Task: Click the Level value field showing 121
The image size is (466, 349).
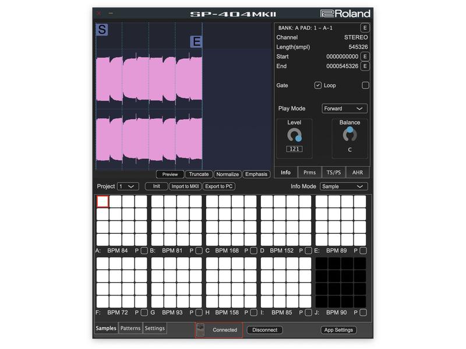Action: [x=295, y=149]
